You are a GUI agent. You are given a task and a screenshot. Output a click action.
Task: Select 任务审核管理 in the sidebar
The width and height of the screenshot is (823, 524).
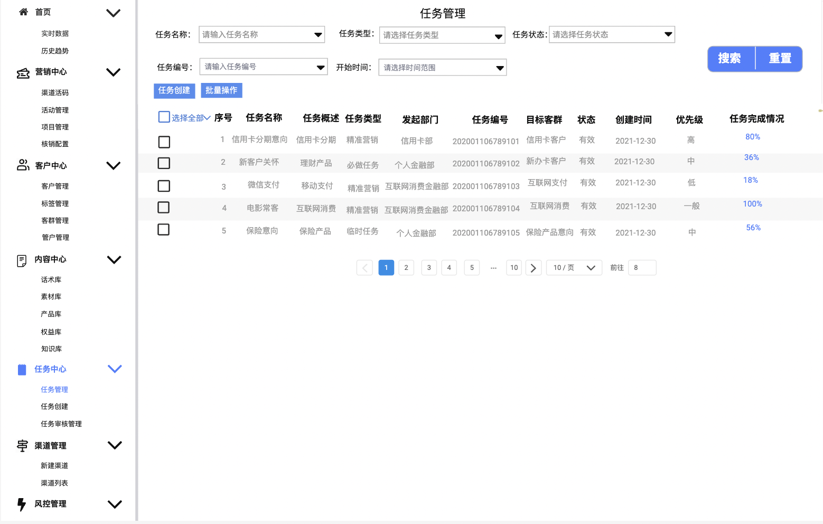(61, 423)
